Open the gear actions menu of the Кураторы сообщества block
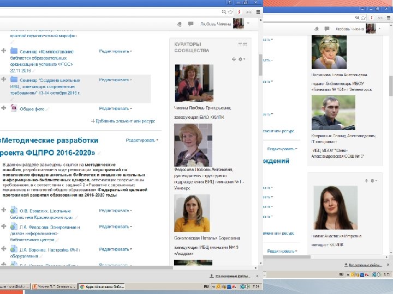 pos(242,59)
